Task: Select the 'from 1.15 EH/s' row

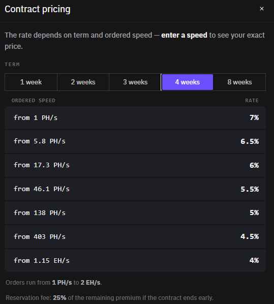Action: (135, 260)
